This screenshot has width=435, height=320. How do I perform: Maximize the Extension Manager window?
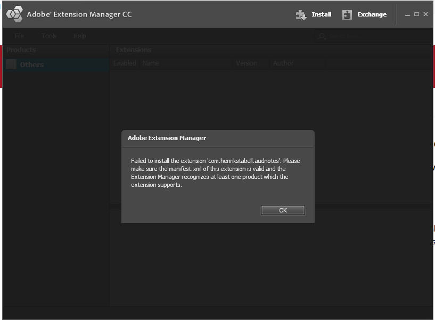[x=416, y=14]
